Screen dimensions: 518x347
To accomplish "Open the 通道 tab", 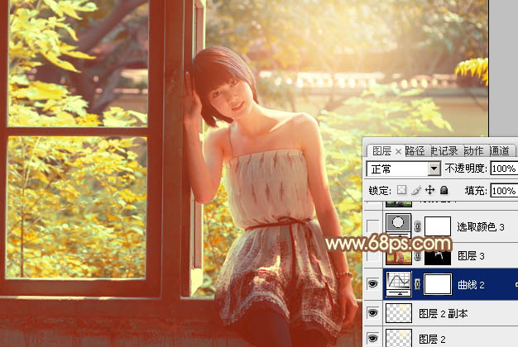I will point(500,150).
